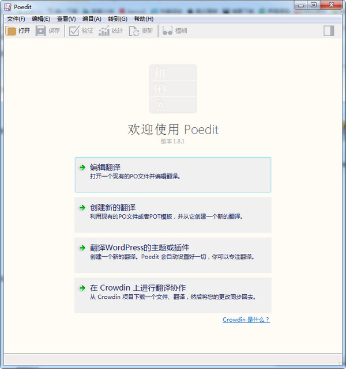Toggle the sidebar panel icon in toolbar

(329, 31)
